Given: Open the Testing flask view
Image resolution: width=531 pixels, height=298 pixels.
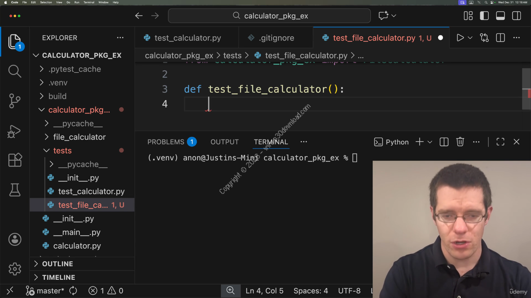Looking at the screenshot, I should (x=15, y=190).
